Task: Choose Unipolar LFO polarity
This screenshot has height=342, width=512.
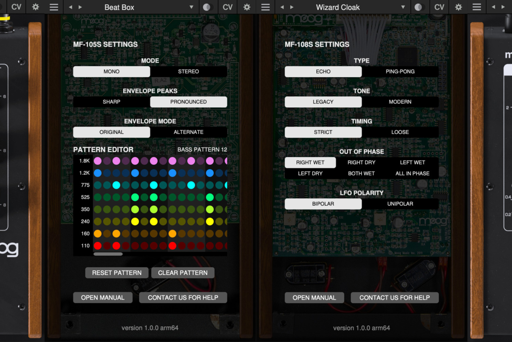Action: point(400,204)
